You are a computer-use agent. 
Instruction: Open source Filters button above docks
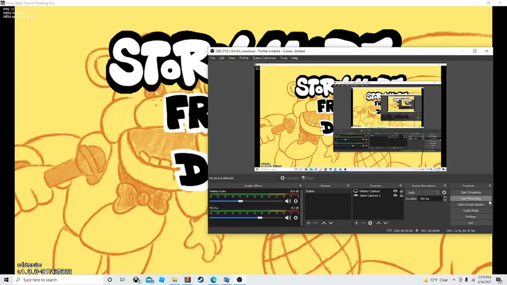pos(308,178)
